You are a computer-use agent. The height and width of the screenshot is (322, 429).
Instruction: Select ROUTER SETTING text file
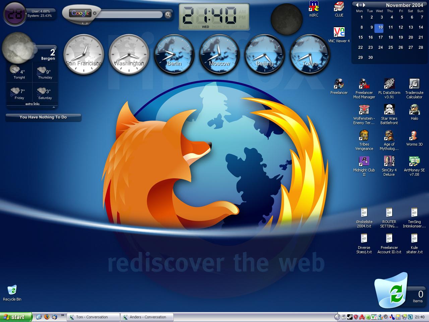389,218
